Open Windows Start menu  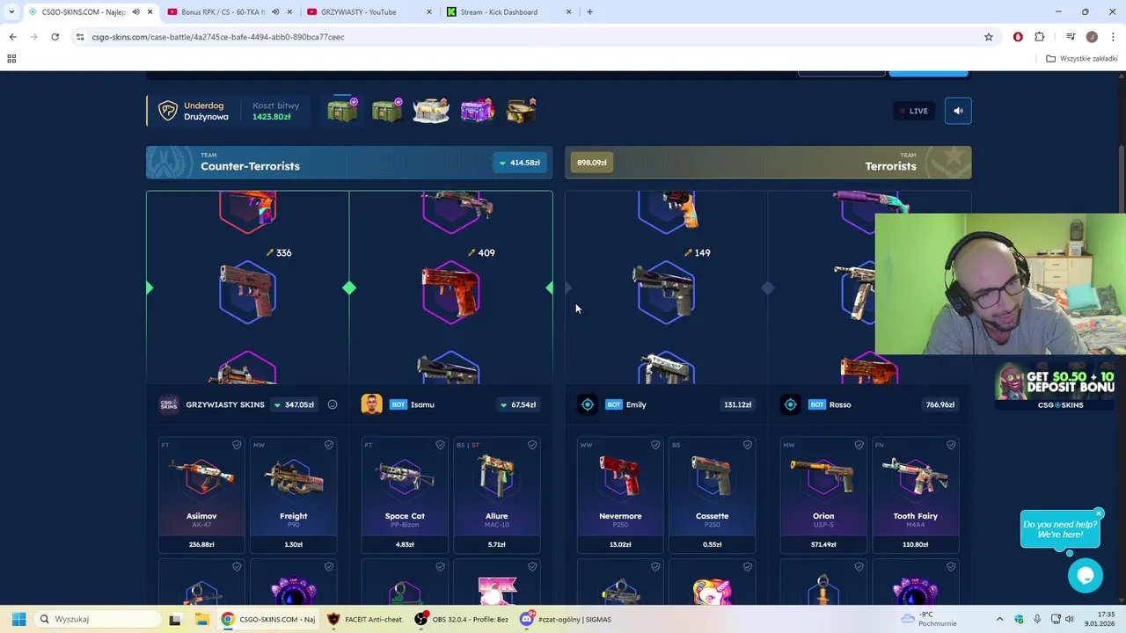[18, 619]
